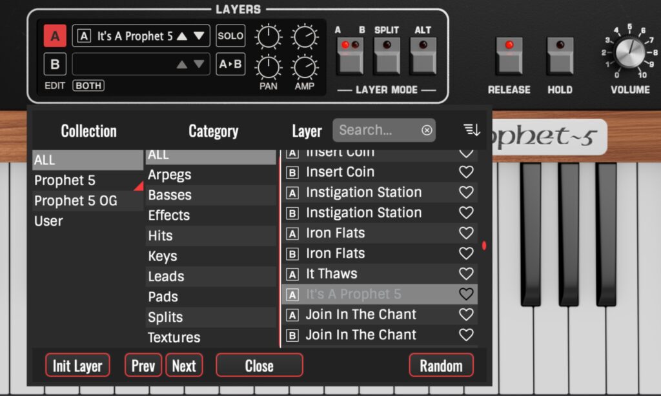Choose Textures category
The width and height of the screenshot is (661, 396).
point(211,337)
